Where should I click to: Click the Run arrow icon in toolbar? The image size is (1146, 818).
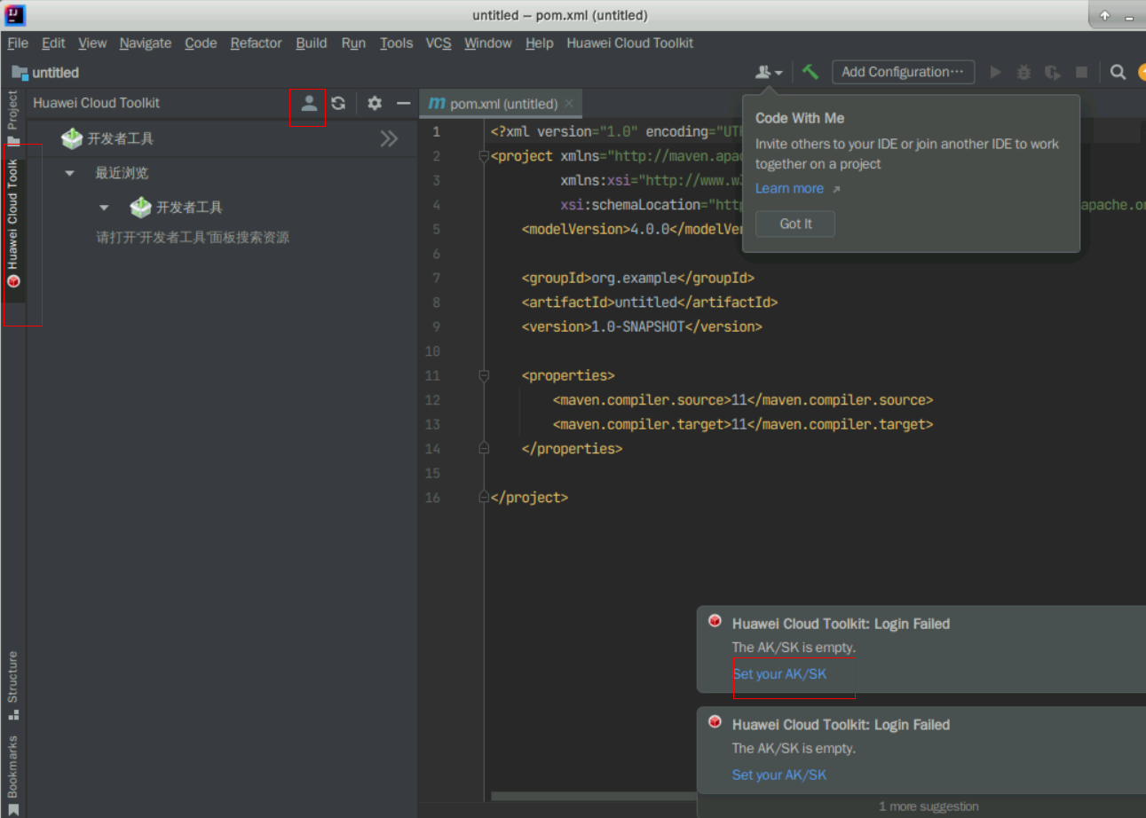click(995, 72)
